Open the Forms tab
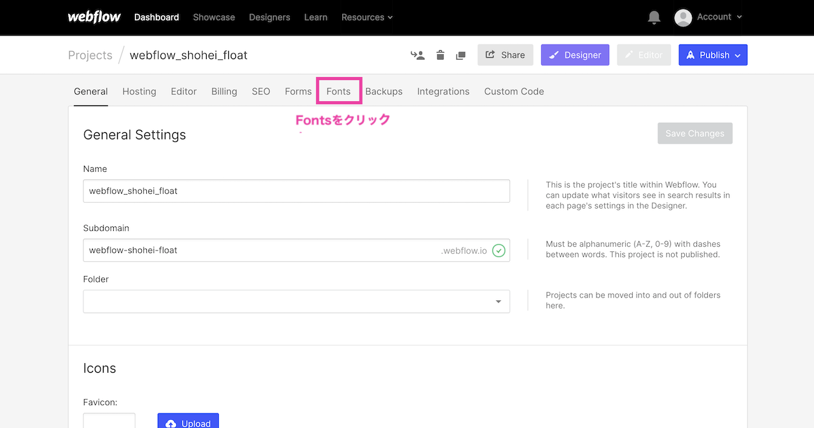This screenshot has width=814, height=428. pyautogui.click(x=298, y=92)
